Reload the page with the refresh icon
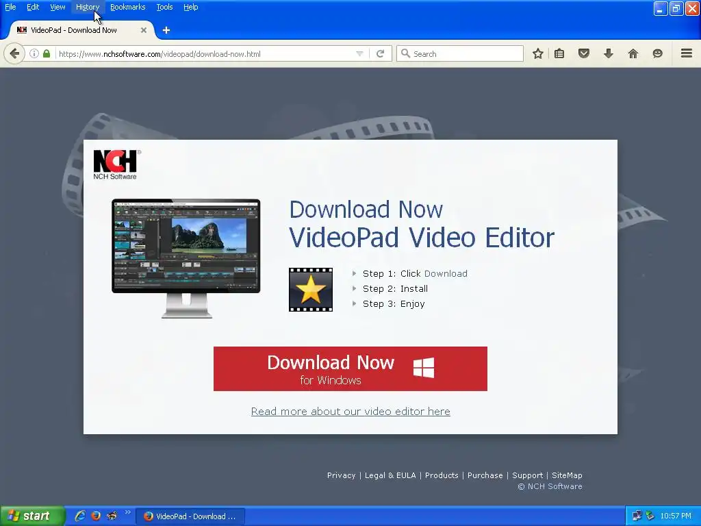 [x=381, y=53]
